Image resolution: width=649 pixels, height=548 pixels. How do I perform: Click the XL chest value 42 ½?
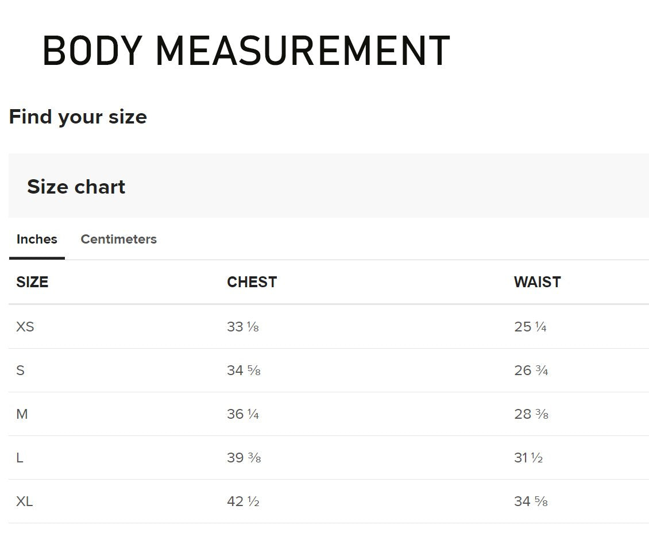(x=243, y=501)
